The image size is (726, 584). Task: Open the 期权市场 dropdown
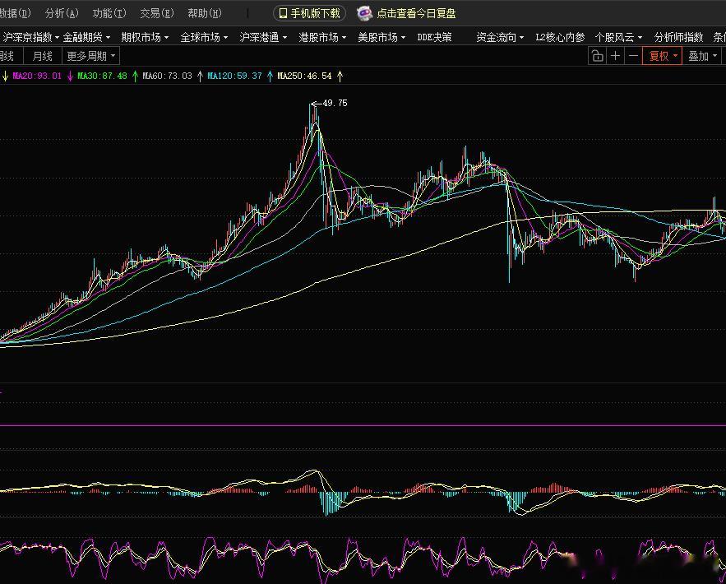[145, 37]
